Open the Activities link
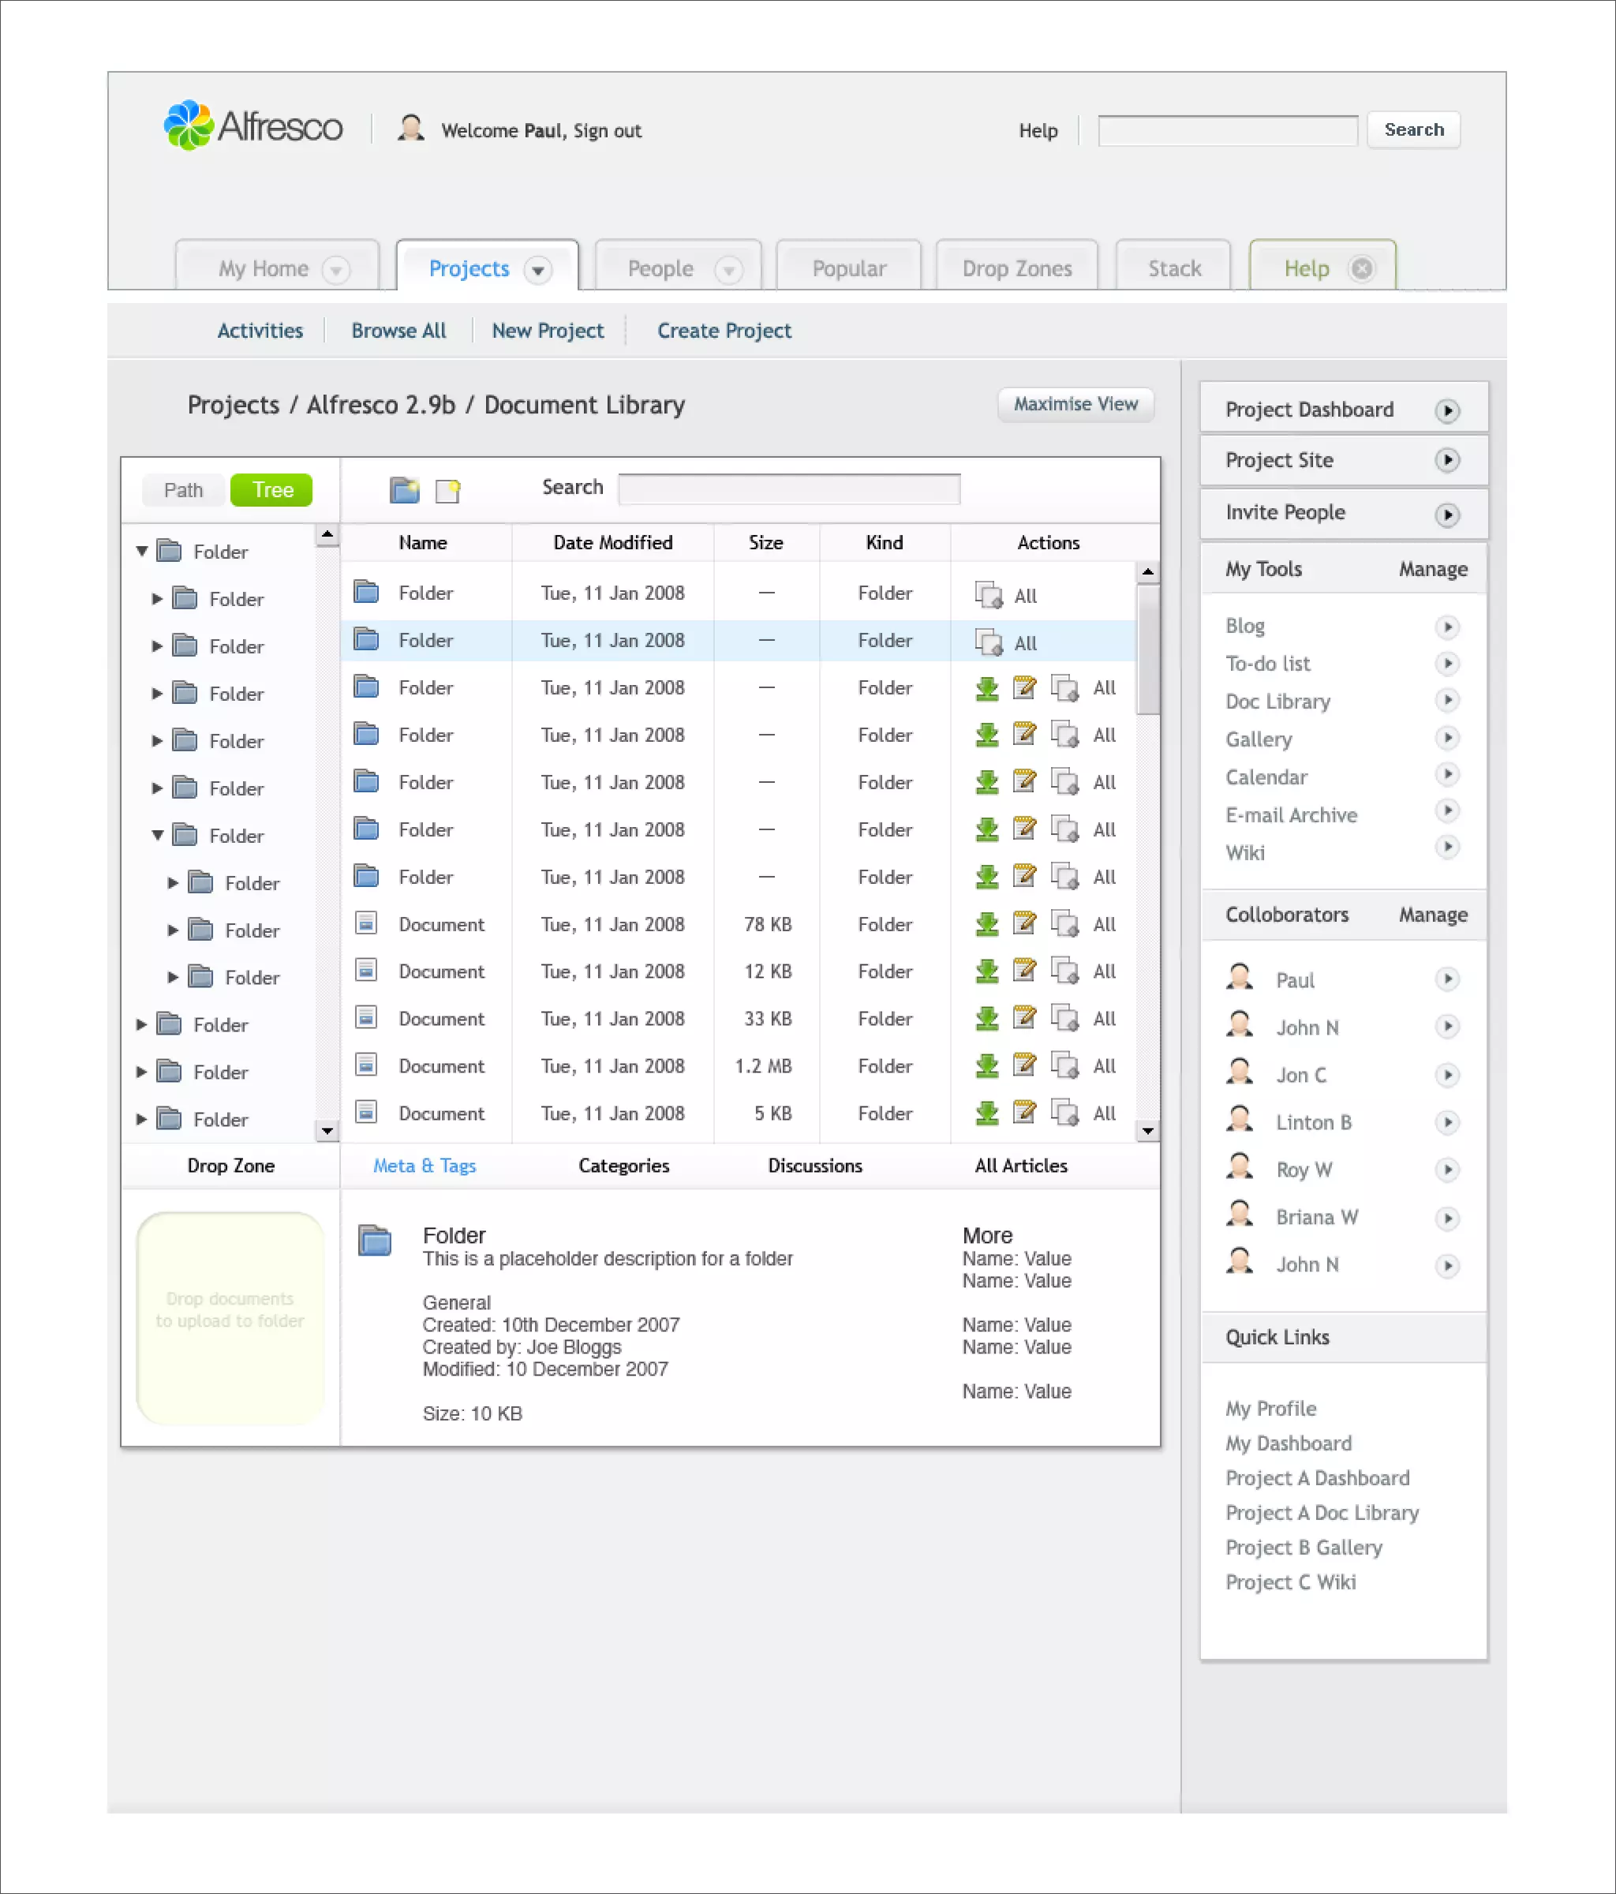The width and height of the screenshot is (1616, 1894). 260,330
